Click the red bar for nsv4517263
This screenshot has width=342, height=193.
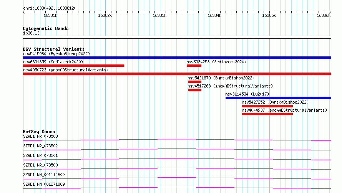[194, 90]
